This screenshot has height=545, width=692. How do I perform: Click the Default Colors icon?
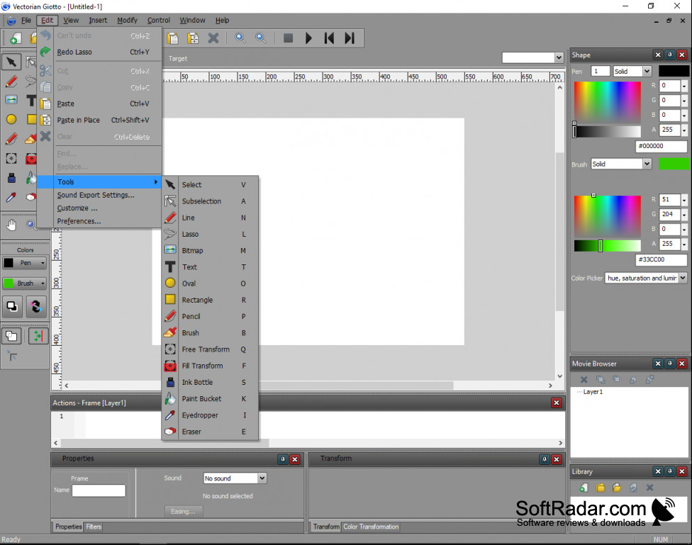coord(12,306)
